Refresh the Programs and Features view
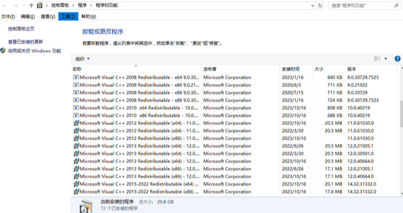Screen dimensions: 403x213 pyautogui.click(x=320, y=6)
